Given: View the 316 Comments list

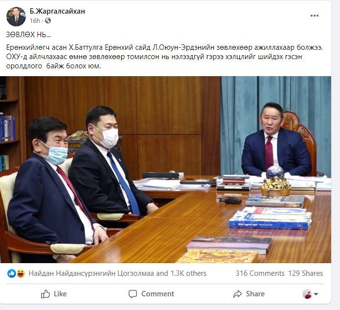Looking at the screenshot, I should click(x=260, y=273).
